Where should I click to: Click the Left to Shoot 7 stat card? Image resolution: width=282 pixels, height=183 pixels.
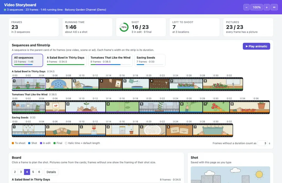pos(195,27)
